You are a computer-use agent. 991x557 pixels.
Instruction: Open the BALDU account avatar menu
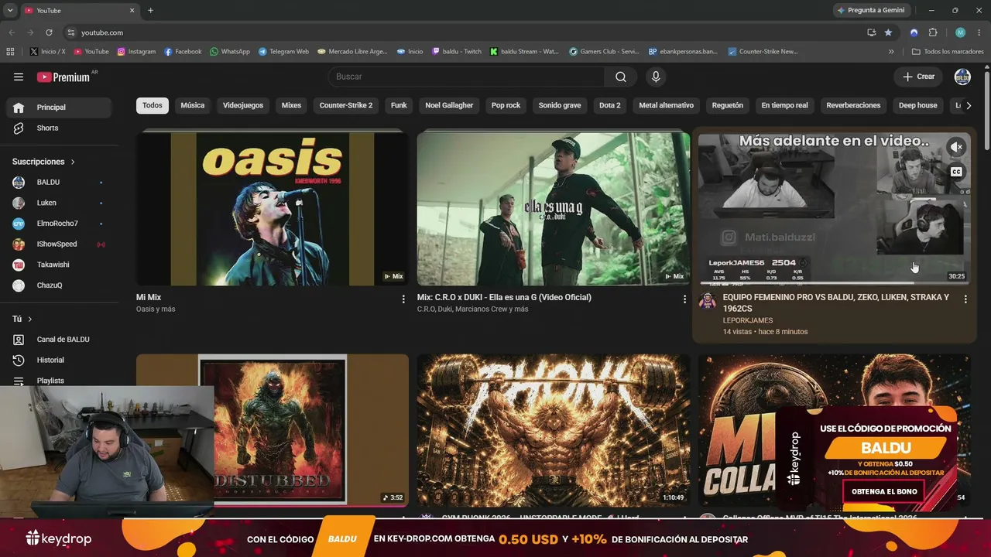962,77
